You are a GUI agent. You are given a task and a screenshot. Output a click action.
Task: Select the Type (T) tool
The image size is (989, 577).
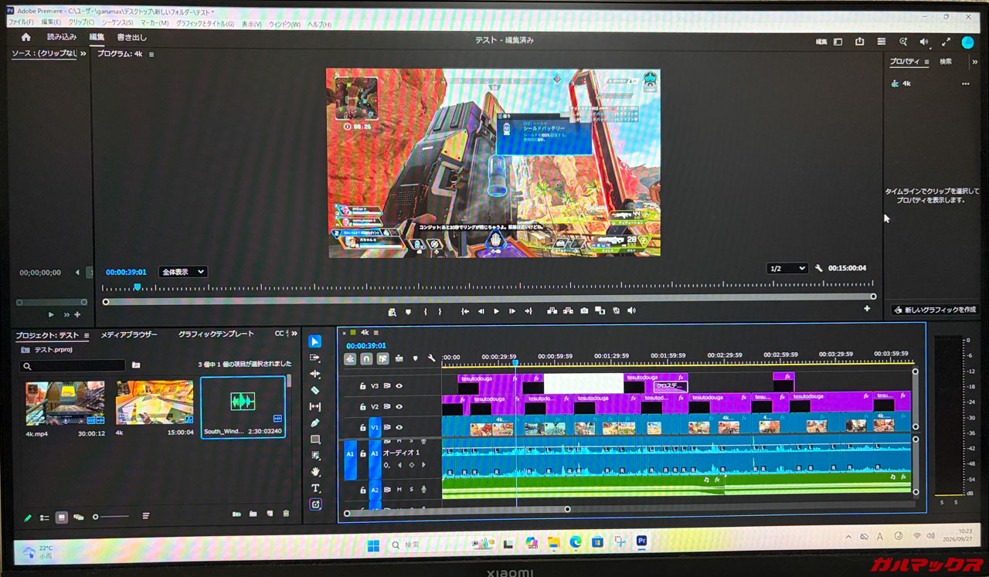(315, 487)
